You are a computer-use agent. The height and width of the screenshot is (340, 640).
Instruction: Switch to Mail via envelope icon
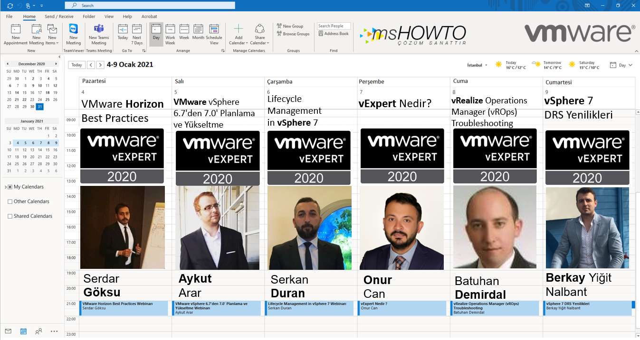pos(8,331)
